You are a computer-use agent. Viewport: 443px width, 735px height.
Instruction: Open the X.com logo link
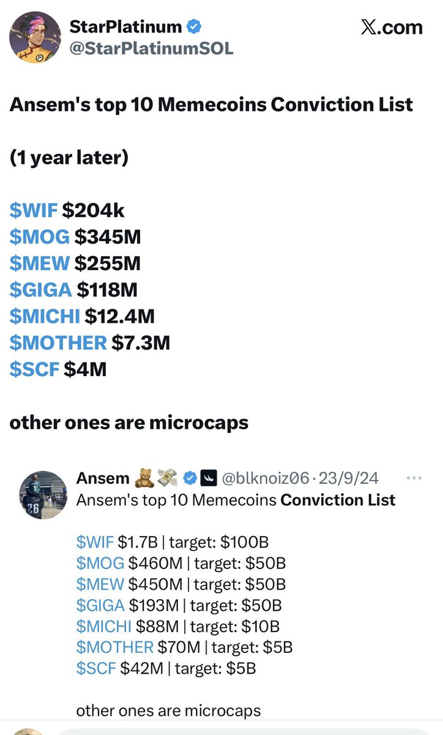pyautogui.click(x=392, y=28)
